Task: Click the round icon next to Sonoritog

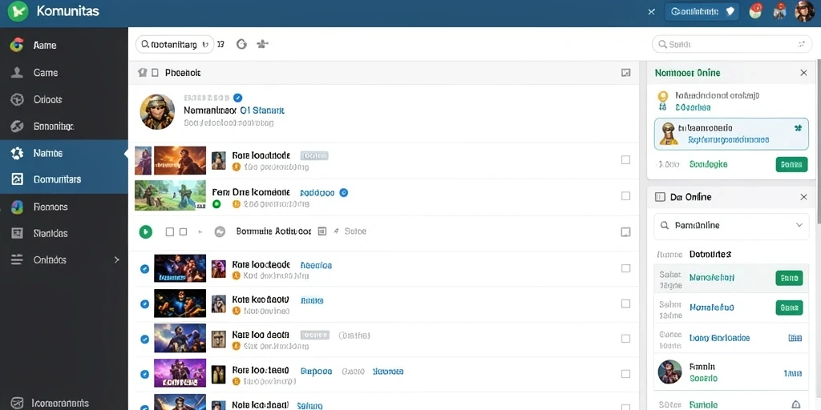Action: point(17,126)
